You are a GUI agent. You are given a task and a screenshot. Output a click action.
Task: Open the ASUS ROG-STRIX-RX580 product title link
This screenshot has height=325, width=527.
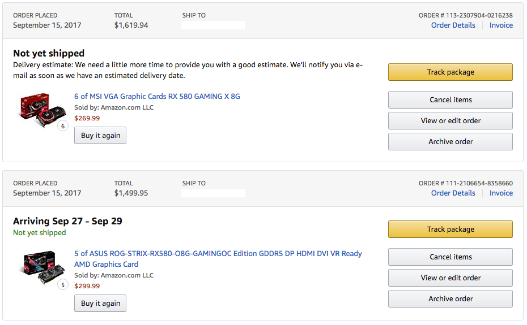click(218, 259)
